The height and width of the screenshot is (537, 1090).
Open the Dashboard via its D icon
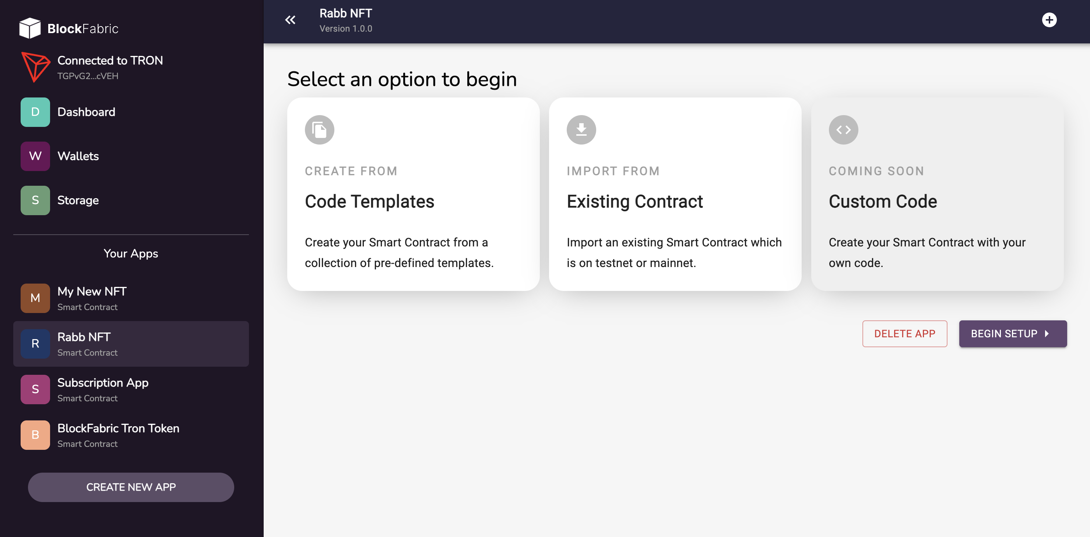click(x=35, y=112)
